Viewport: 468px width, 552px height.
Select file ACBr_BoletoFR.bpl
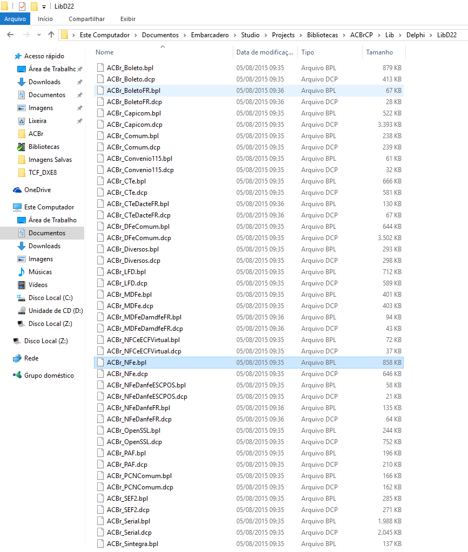tap(249, 91)
